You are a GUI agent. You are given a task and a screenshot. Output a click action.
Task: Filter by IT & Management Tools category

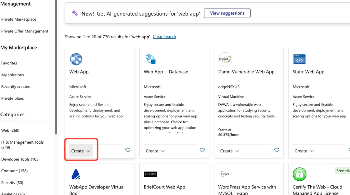coord(22,145)
